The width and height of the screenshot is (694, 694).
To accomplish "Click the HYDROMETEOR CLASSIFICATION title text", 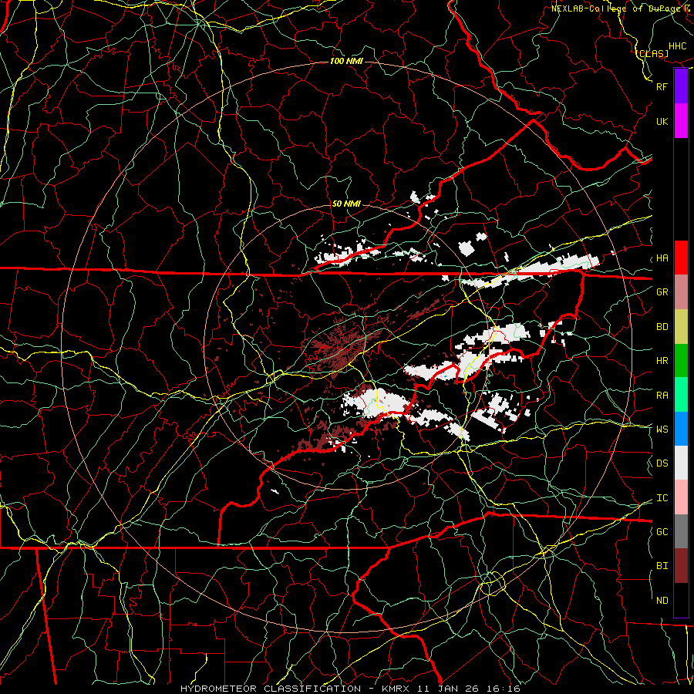I will 271,689.
